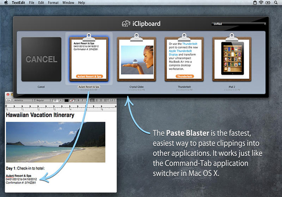This screenshot has height=197, width=282.
Task: Select the Aulani Resort & Spa clipboard
Action: 89,58
